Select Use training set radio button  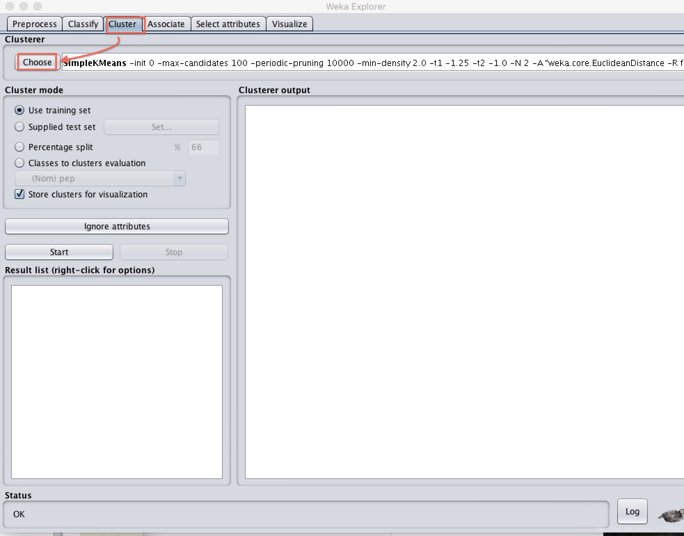tap(19, 110)
